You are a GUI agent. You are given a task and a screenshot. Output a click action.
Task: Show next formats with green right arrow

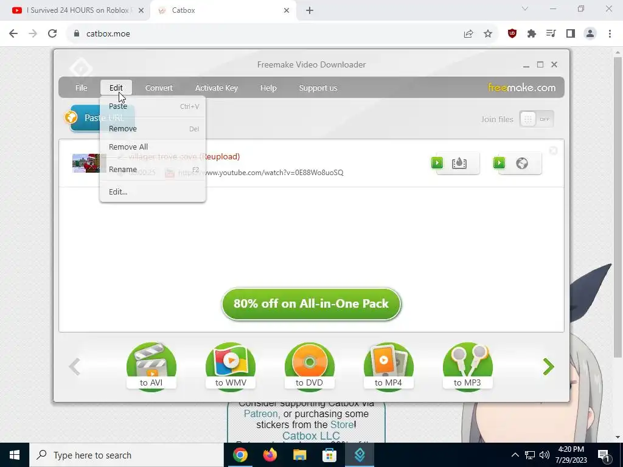[x=548, y=367]
